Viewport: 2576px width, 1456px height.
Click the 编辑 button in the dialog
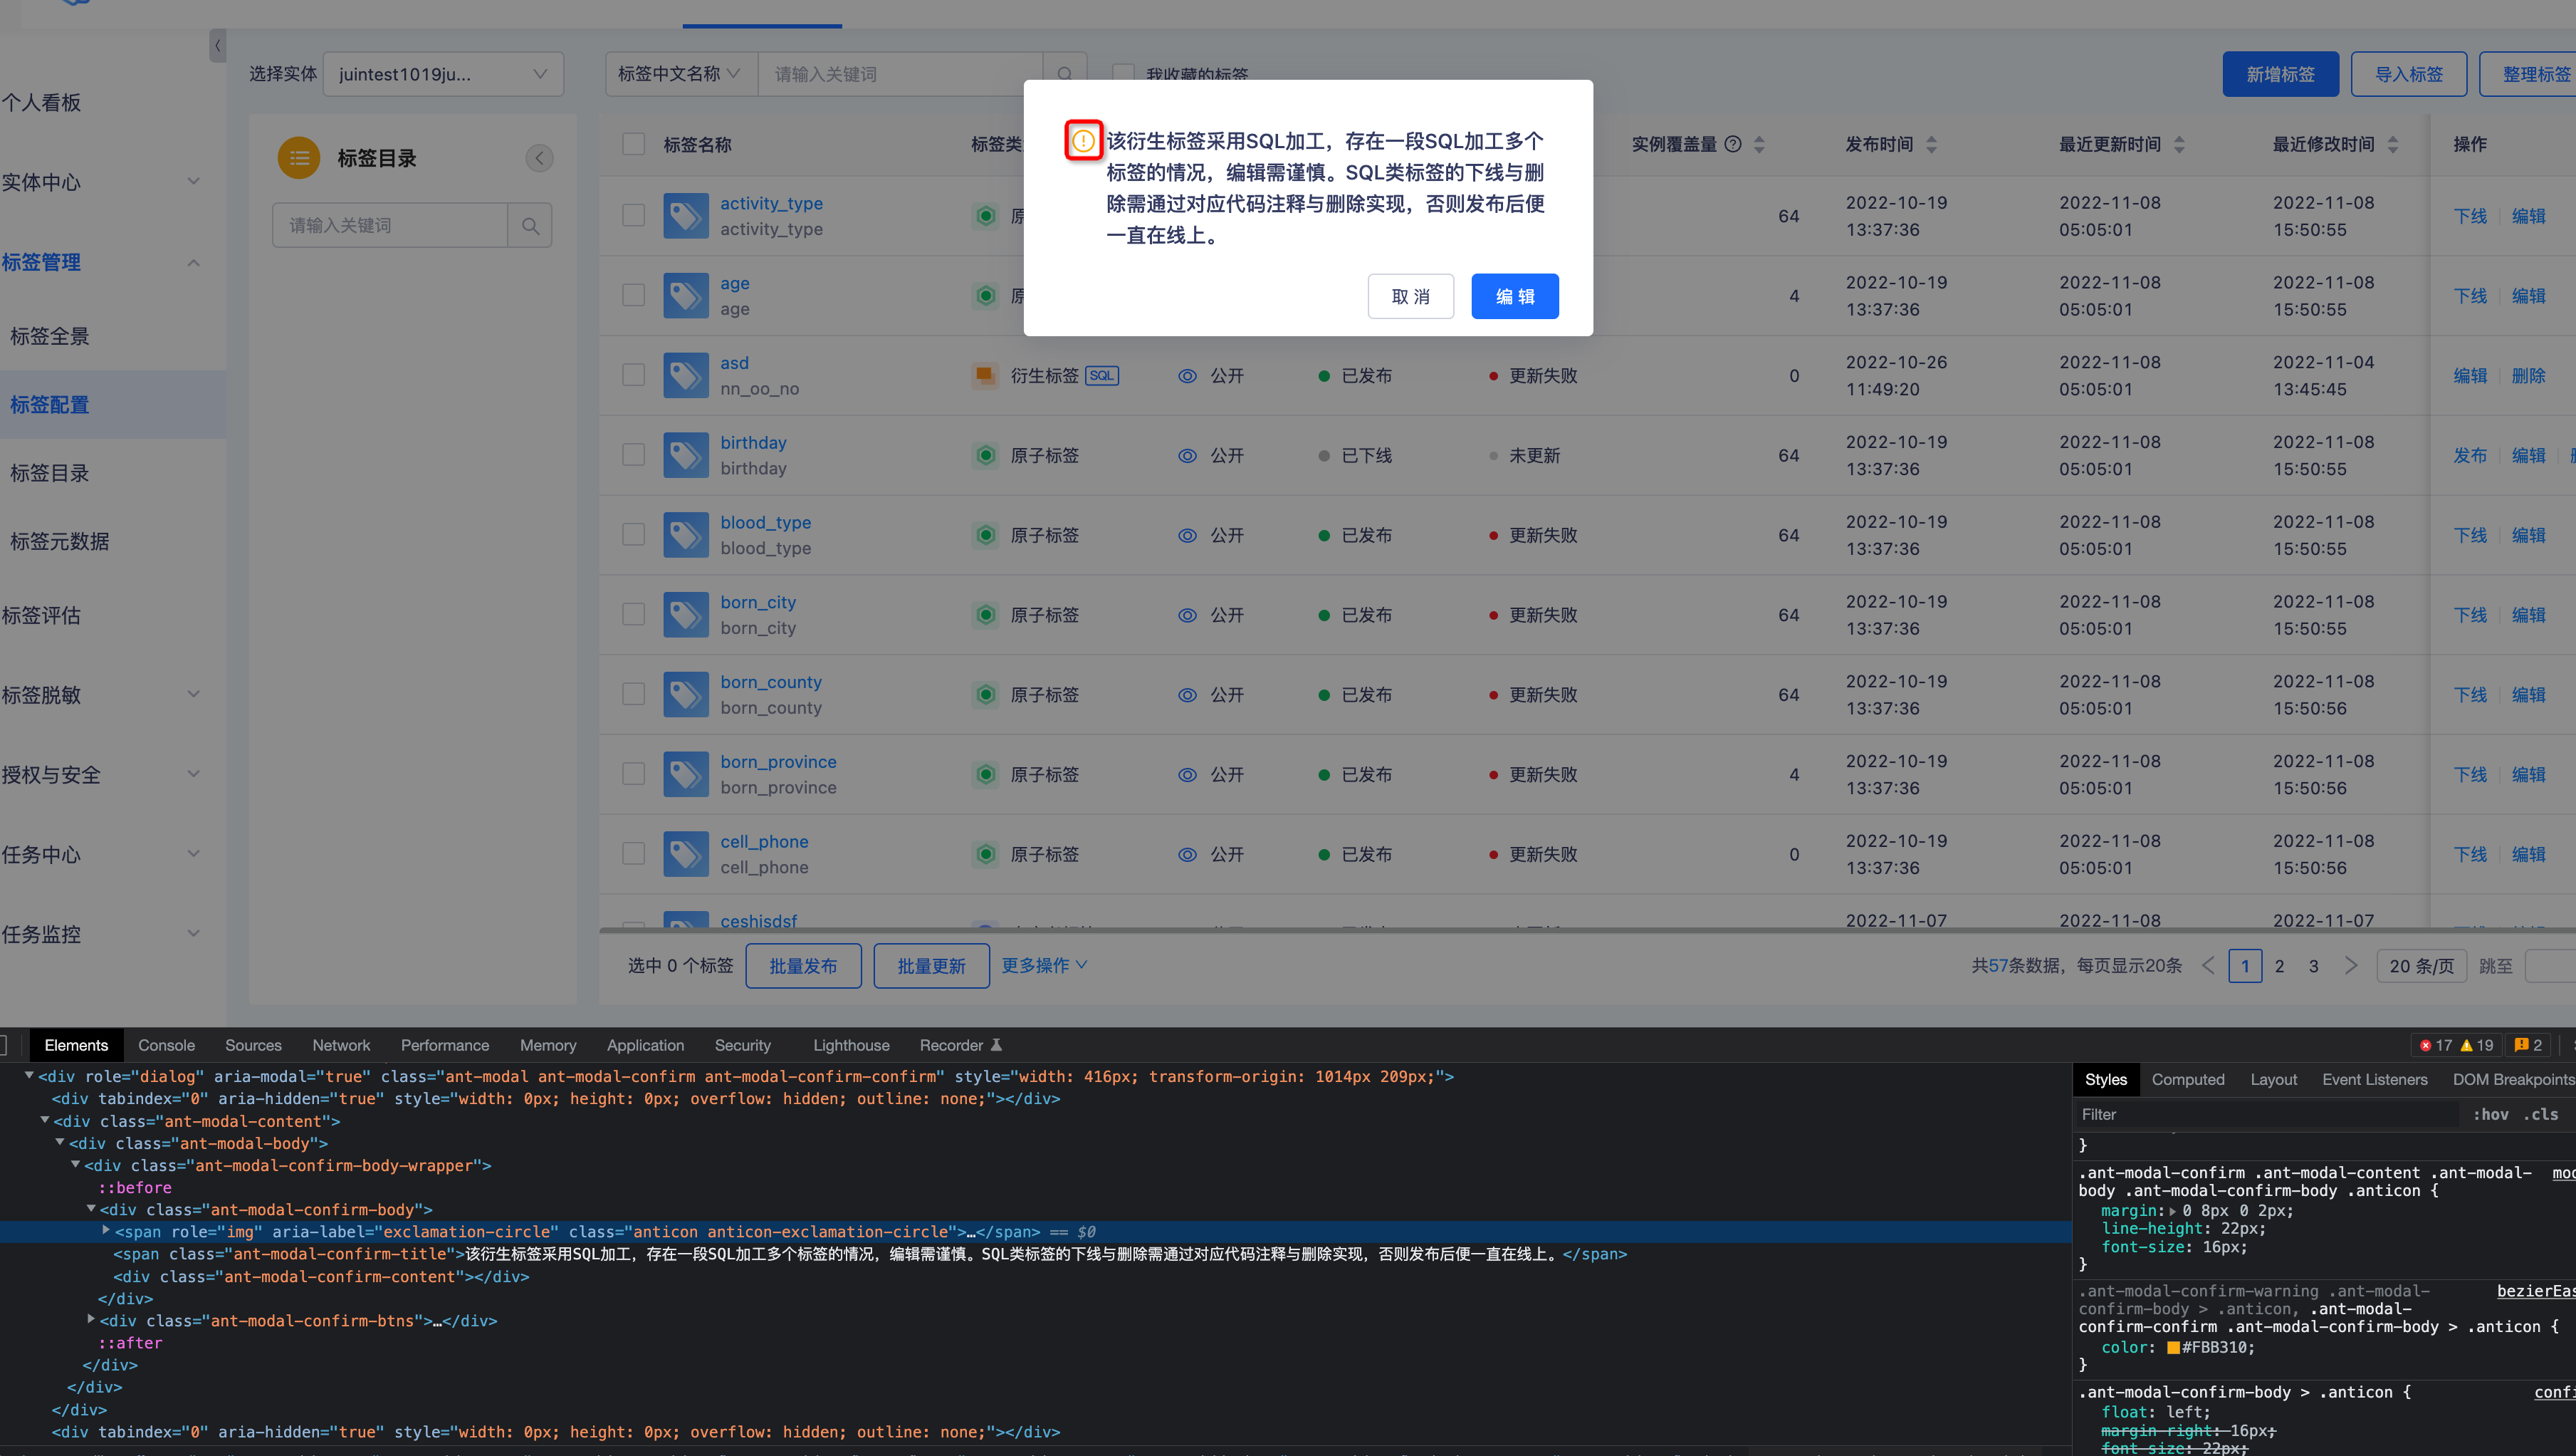tap(1514, 296)
